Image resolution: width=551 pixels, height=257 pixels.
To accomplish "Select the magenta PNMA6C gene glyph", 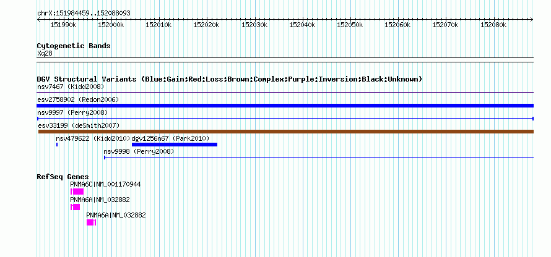I will pyautogui.click(x=77, y=192).
